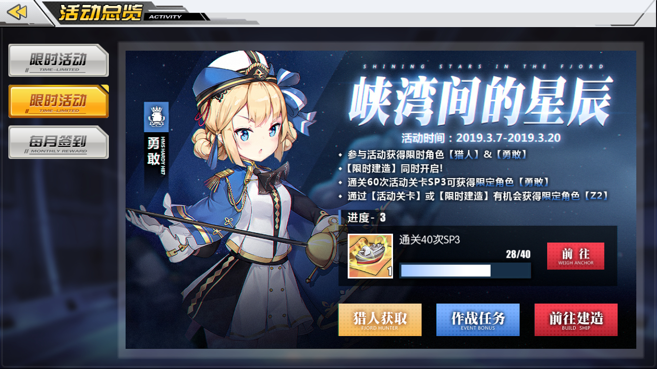The height and width of the screenshot is (369, 657).
Task: Go back using the double-arrow icon
Action: tap(17, 12)
